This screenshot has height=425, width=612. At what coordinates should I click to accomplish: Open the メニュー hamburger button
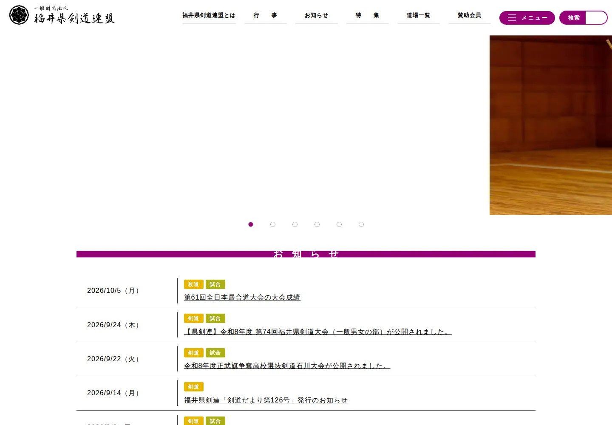(x=527, y=18)
